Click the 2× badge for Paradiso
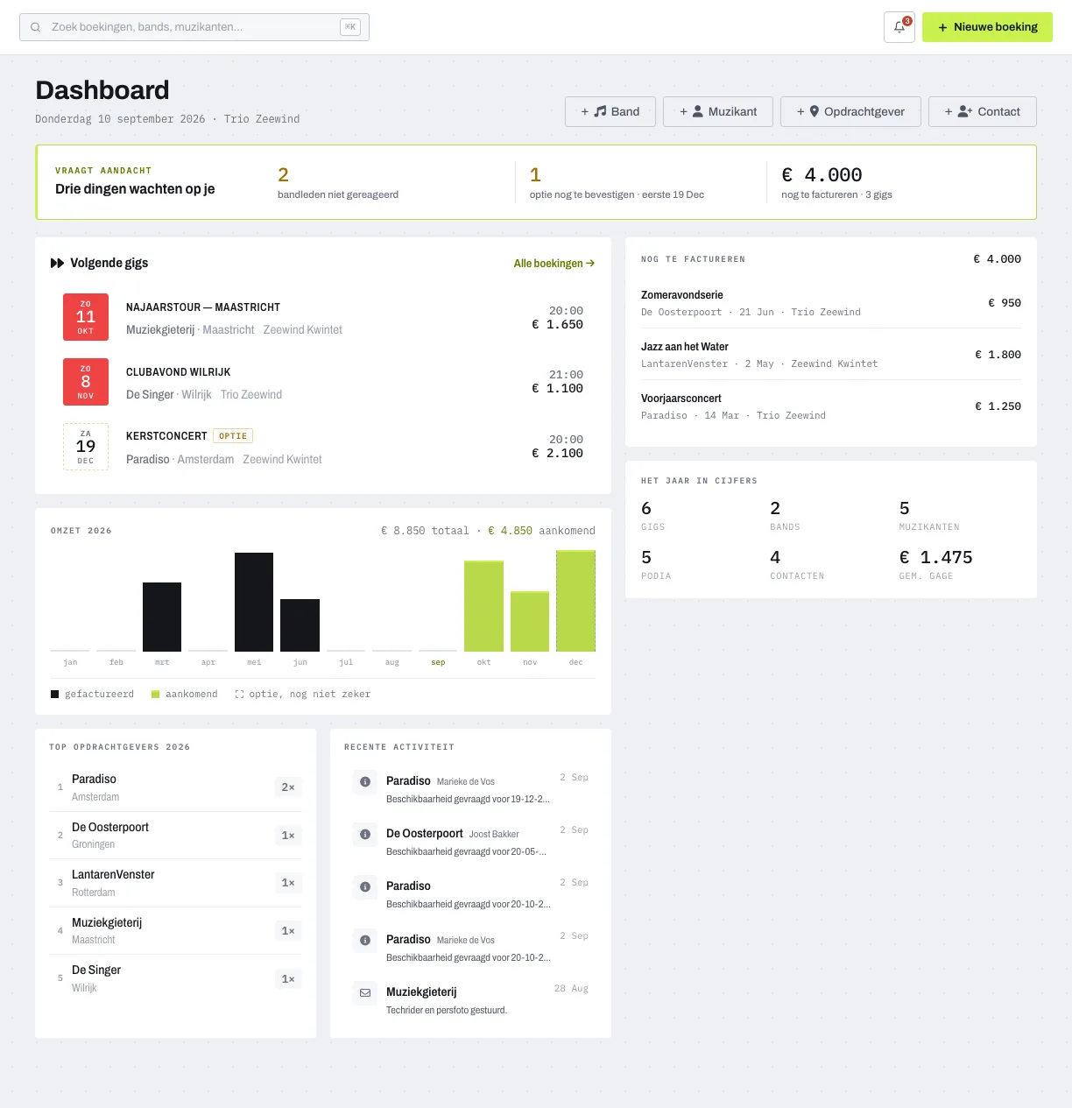The image size is (1072, 1108). (x=288, y=787)
